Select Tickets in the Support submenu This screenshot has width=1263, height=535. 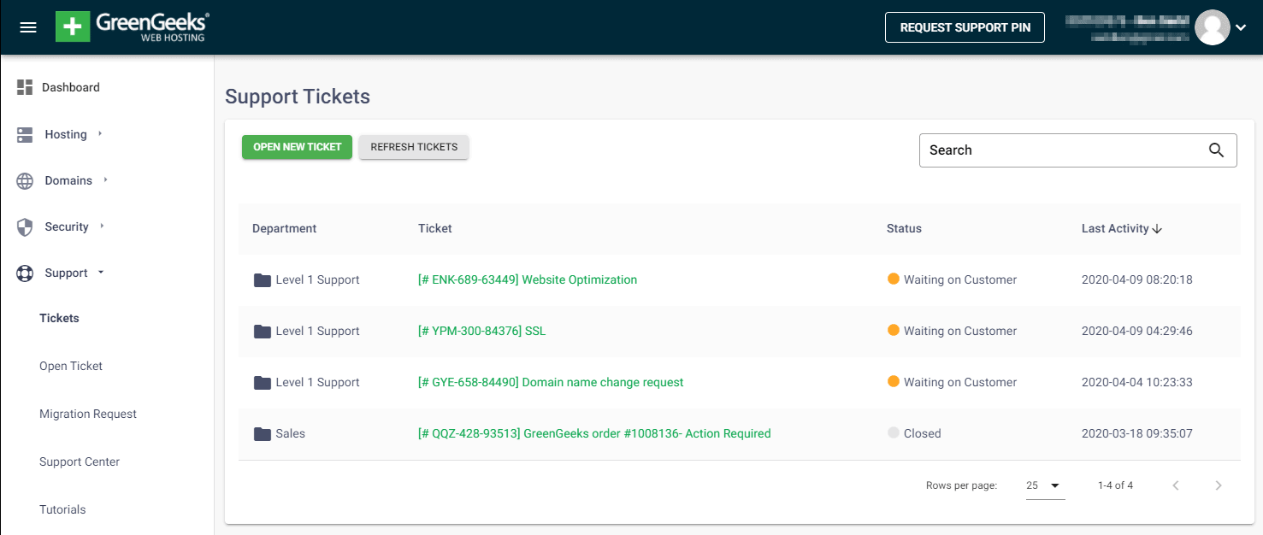point(59,318)
